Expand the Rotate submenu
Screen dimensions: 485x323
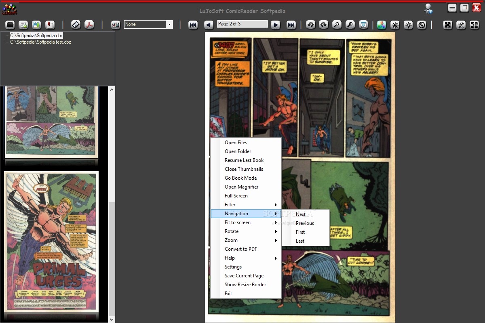pos(246,231)
